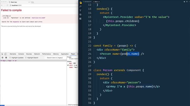Click class Person declaration on line 28

click(x=103, y=70)
